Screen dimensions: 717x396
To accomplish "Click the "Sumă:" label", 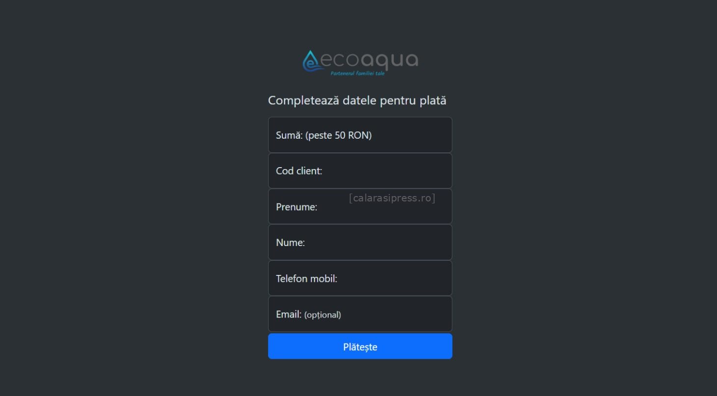I will point(289,135).
